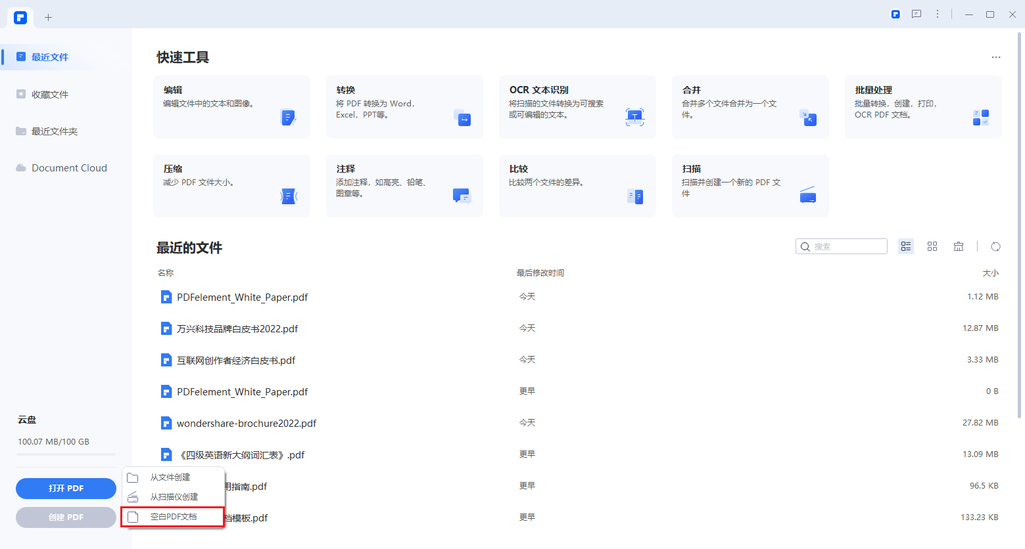
Task: Open the 合并 quick tool card
Action: click(750, 107)
